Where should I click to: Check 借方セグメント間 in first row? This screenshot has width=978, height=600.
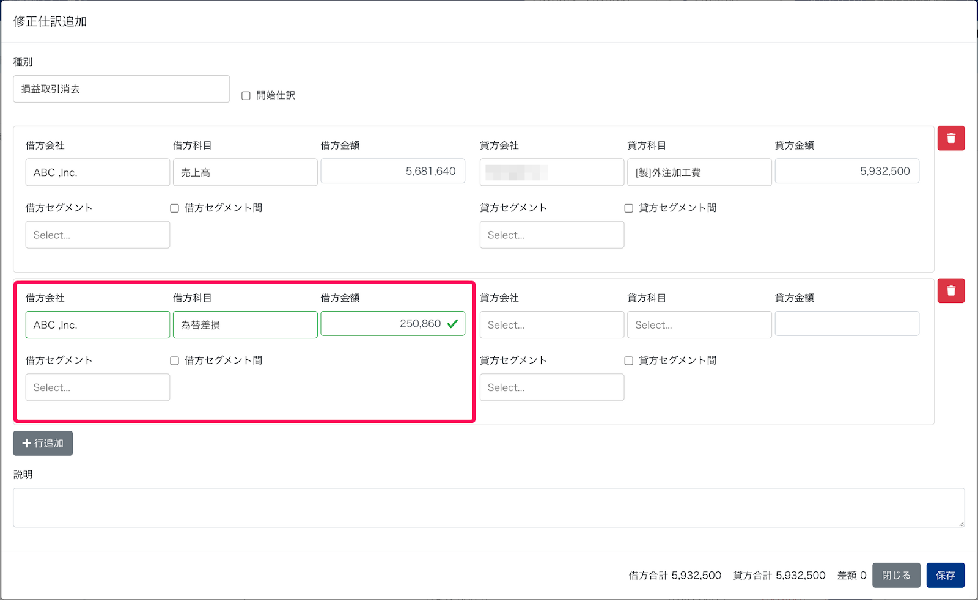tap(174, 208)
